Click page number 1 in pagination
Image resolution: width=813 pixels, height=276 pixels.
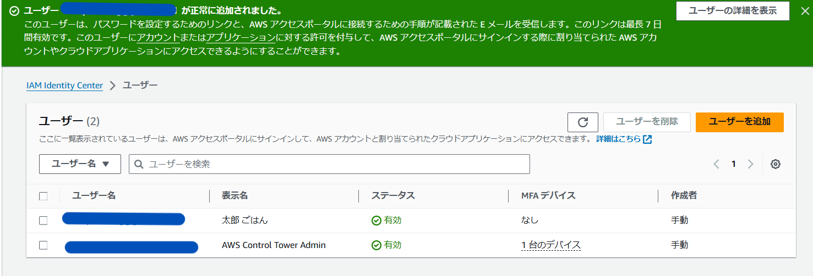pos(733,164)
